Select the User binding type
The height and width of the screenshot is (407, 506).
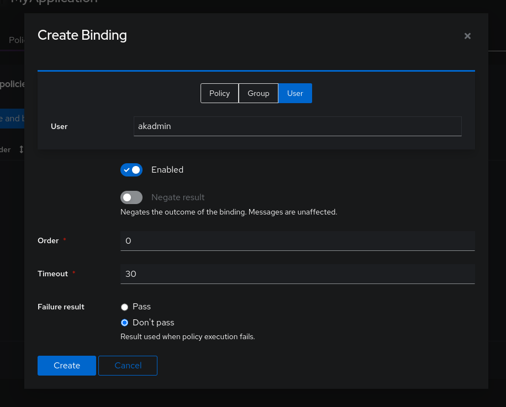click(295, 93)
